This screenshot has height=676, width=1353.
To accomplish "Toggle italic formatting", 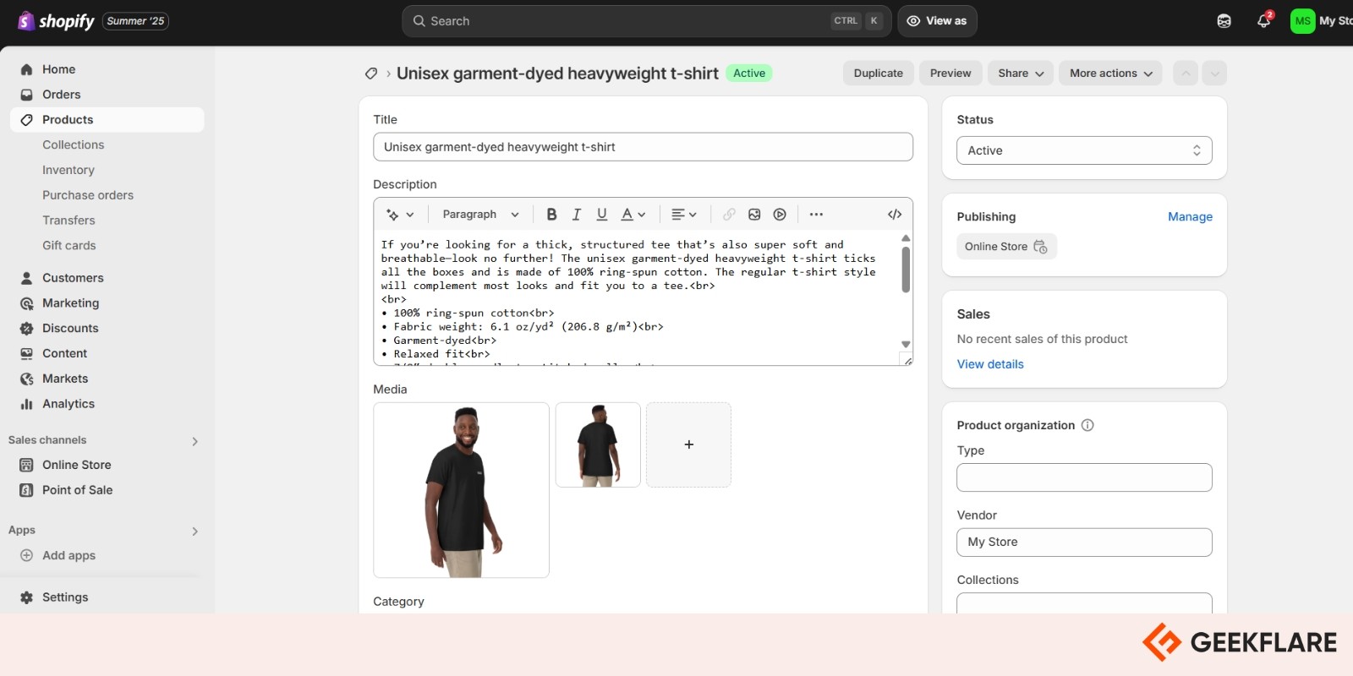I will point(577,215).
